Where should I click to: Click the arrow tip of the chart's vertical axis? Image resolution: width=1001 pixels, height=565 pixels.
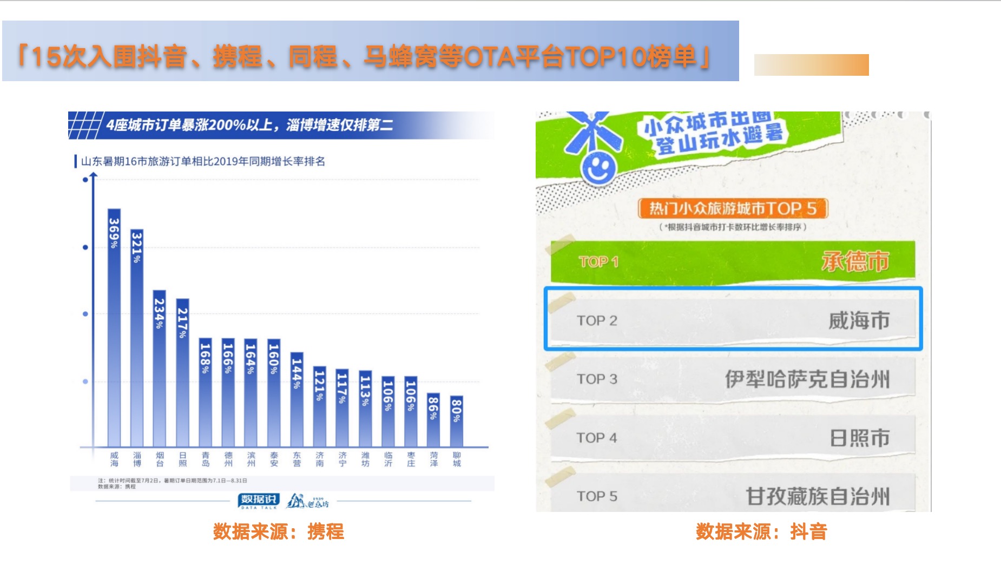[x=94, y=175]
